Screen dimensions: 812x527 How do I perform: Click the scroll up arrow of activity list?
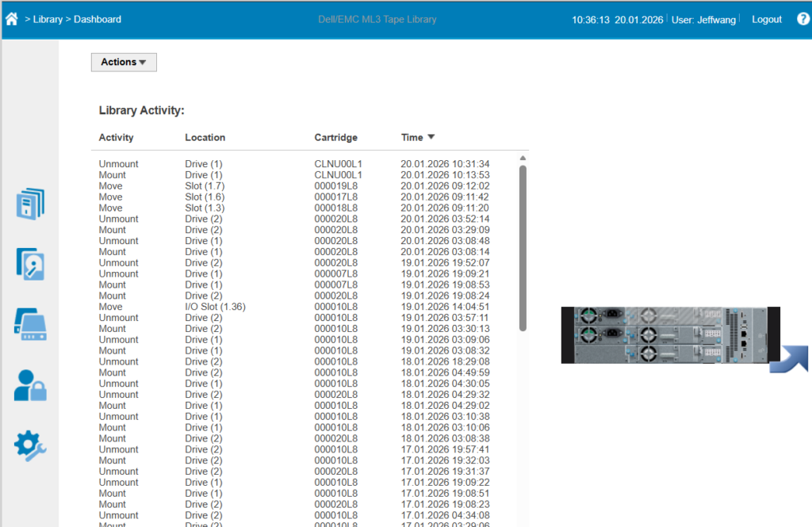point(523,158)
